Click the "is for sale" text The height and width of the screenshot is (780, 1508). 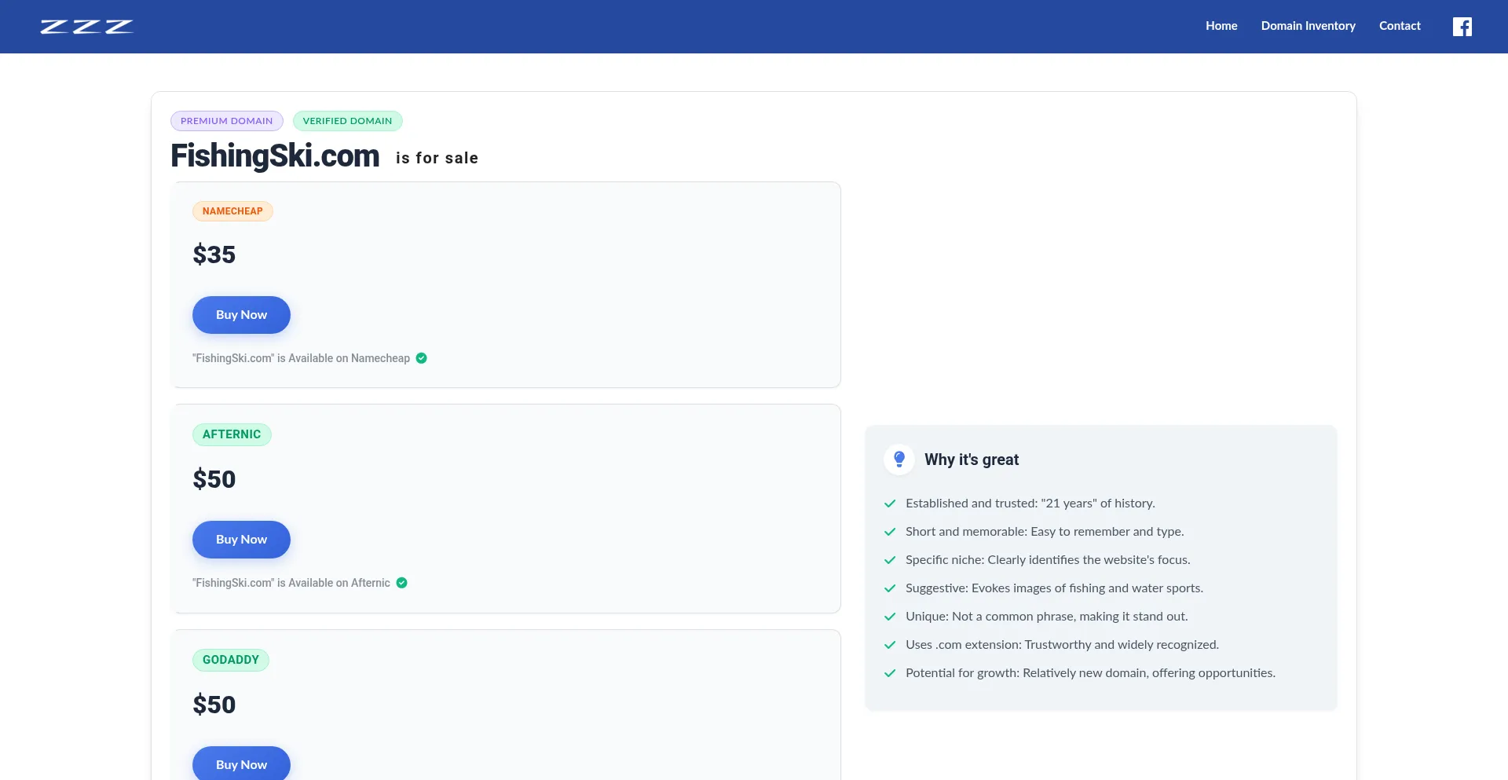(x=437, y=158)
